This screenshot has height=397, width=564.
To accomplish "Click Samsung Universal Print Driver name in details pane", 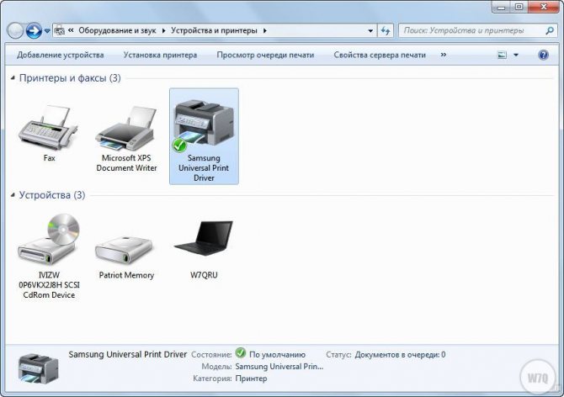I will coord(128,354).
